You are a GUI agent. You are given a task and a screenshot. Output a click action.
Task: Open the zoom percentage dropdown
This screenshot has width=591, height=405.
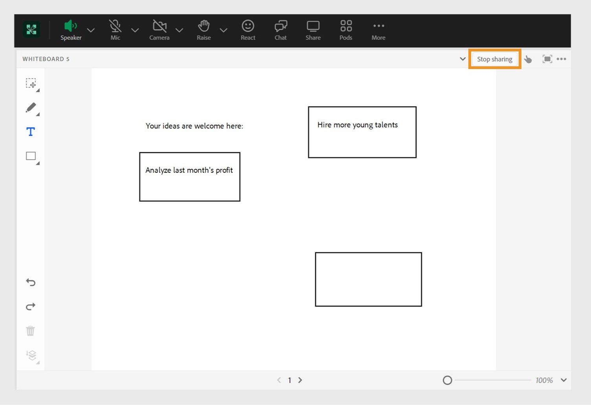(563, 380)
